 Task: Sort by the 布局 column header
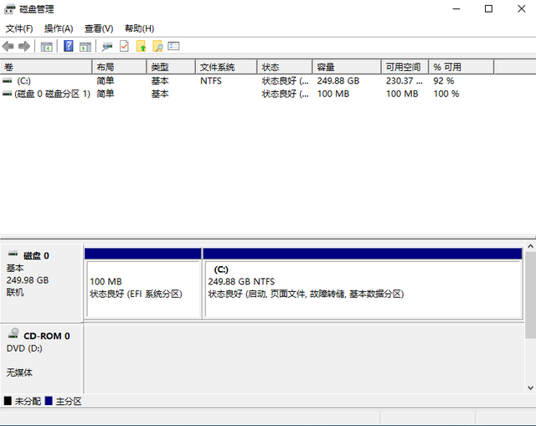119,67
